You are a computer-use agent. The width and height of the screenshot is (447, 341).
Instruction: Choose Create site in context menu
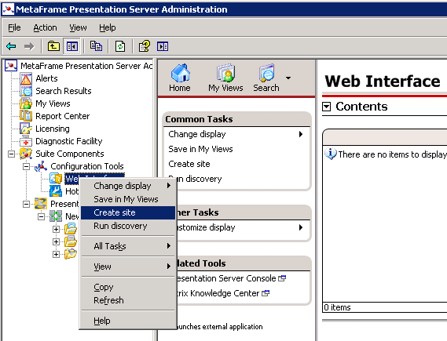(x=128, y=212)
